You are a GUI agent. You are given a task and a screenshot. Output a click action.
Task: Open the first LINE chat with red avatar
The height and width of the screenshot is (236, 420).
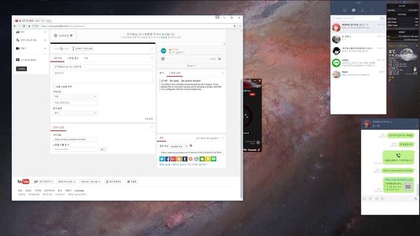(358, 27)
